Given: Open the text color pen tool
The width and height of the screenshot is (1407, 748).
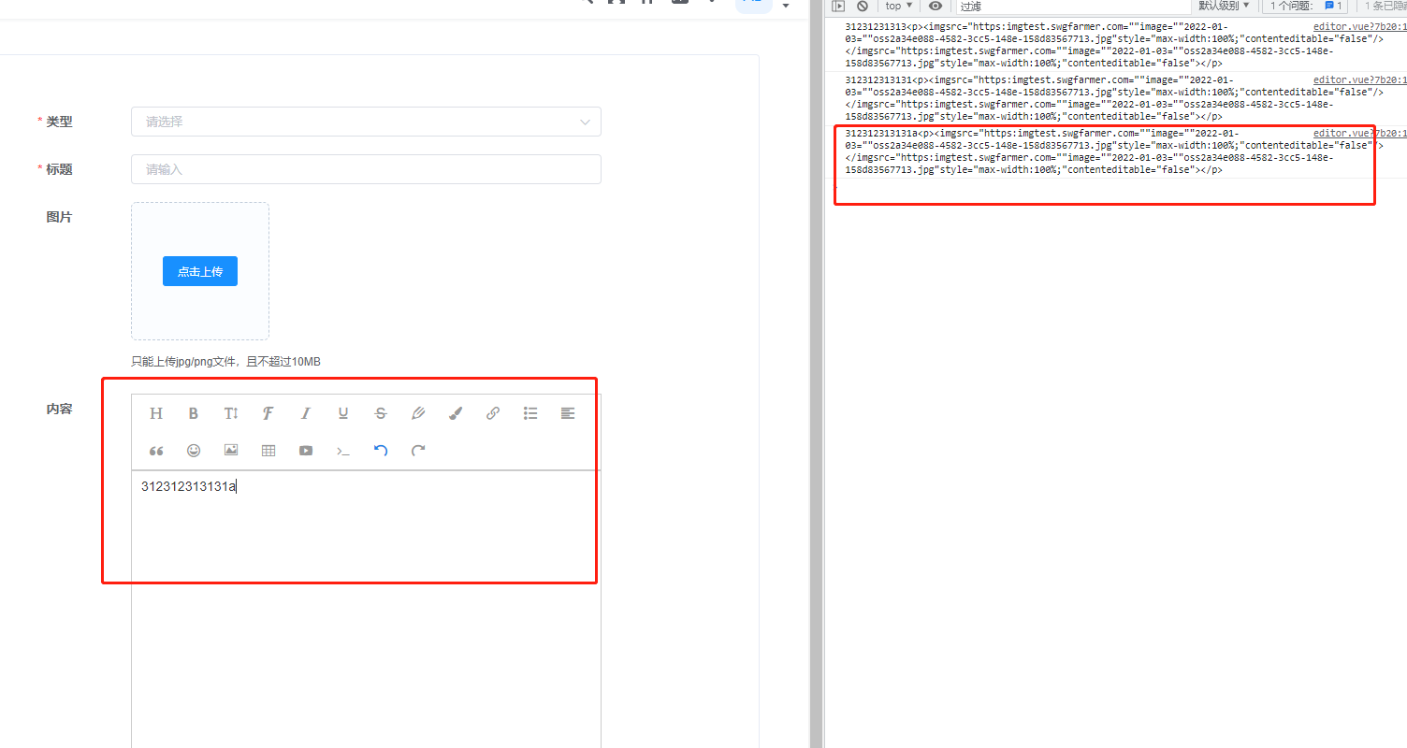Looking at the screenshot, I should coord(418,413).
